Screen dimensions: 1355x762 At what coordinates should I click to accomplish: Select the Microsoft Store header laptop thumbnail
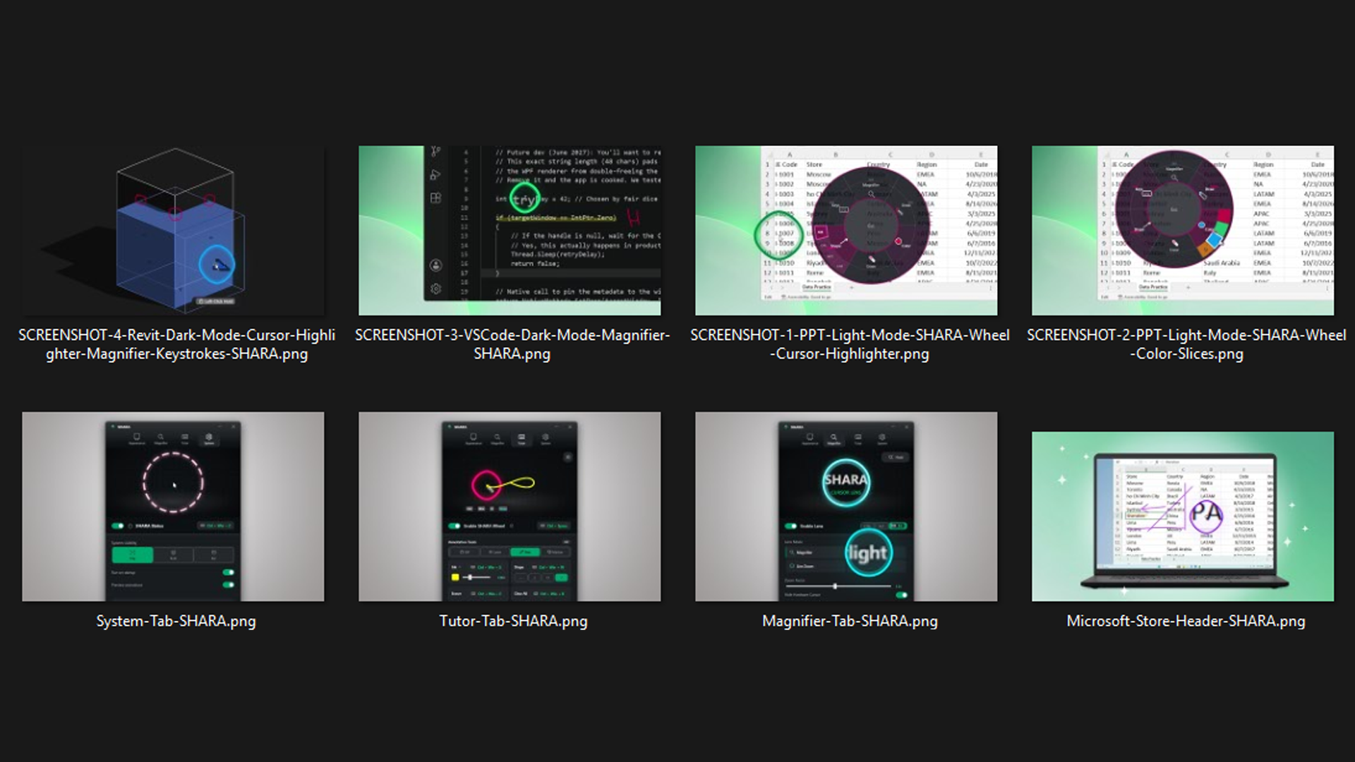click(x=1183, y=516)
